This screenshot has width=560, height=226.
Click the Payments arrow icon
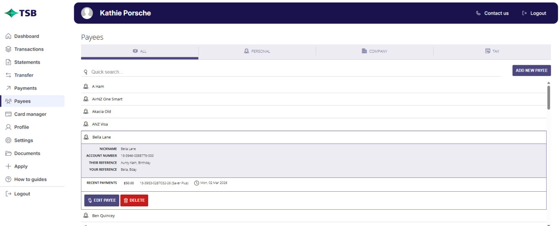[x=8, y=88]
